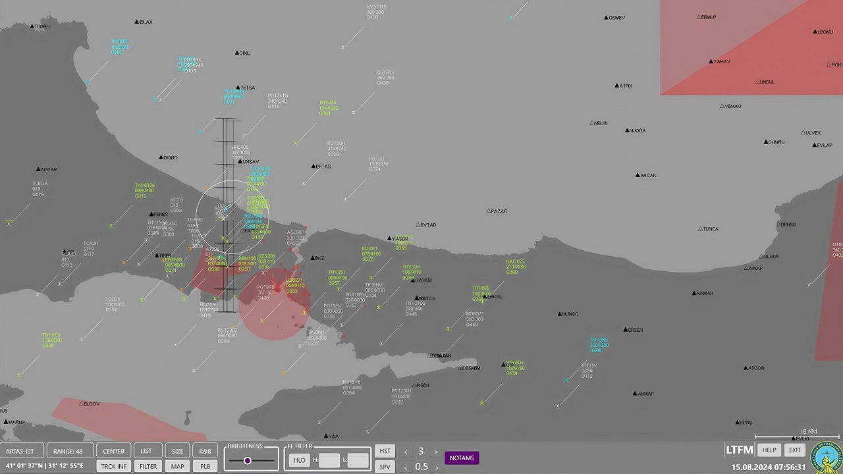Viewport: 843px width, 474px height.
Task: Click the DHMI logo in the corner
Action: tap(827, 458)
